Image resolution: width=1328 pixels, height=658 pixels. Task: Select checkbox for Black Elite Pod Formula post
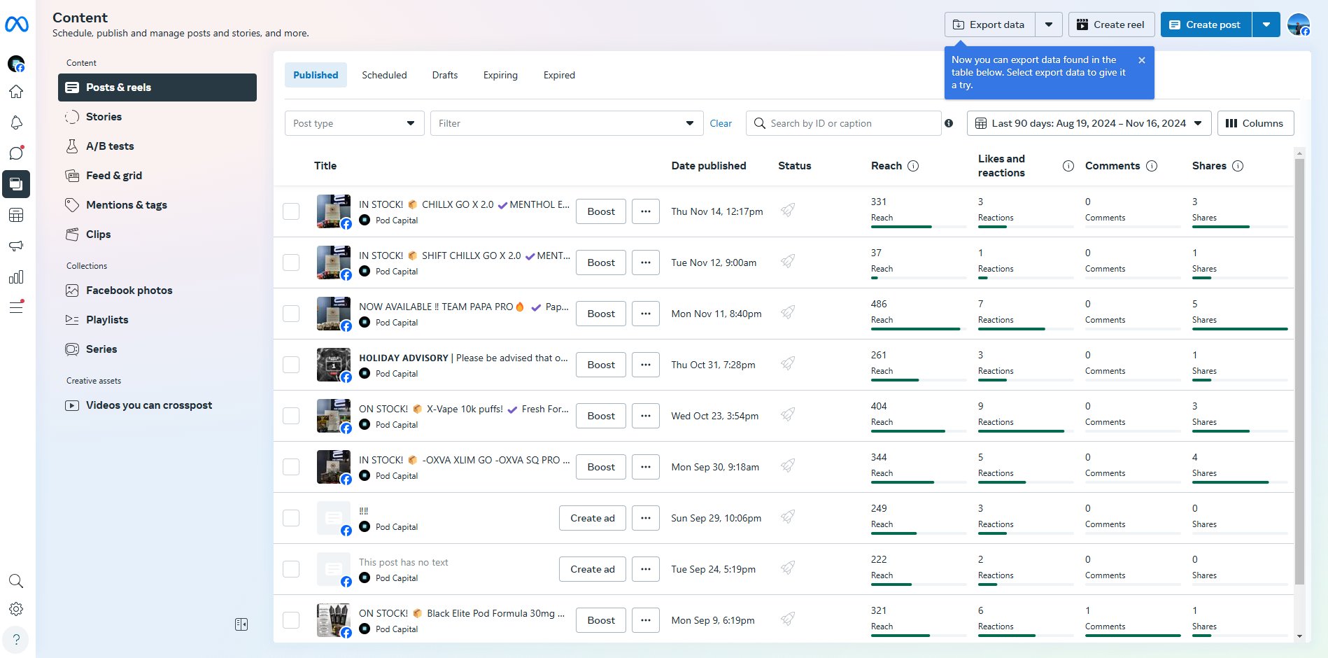pos(291,620)
